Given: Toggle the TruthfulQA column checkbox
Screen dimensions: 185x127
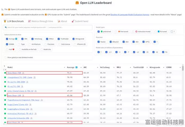Looking at the screenshot, I should 59,39.
